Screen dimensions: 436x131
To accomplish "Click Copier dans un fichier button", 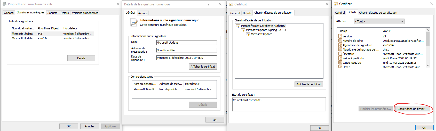I will tap(412, 109).
